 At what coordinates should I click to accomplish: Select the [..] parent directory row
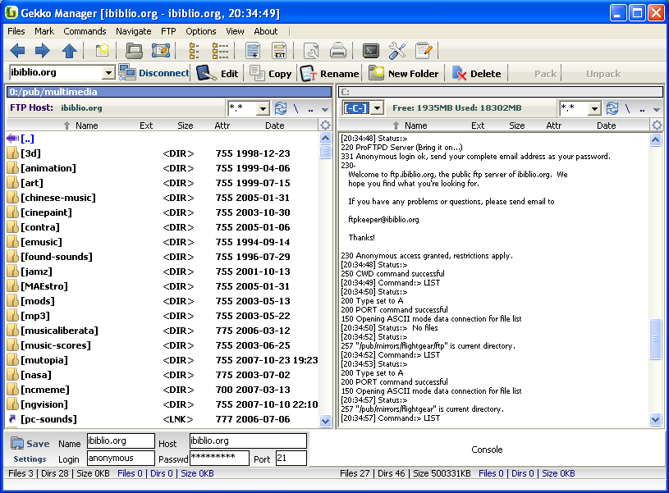pos(163,139)
